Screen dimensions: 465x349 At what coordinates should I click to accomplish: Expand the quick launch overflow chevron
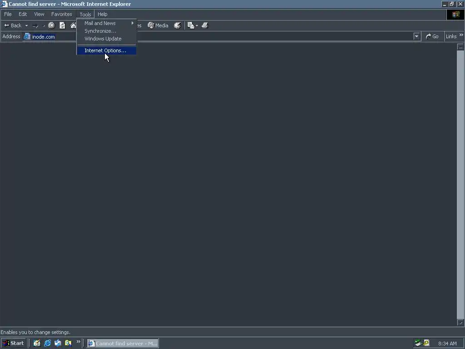pos(78,342)
